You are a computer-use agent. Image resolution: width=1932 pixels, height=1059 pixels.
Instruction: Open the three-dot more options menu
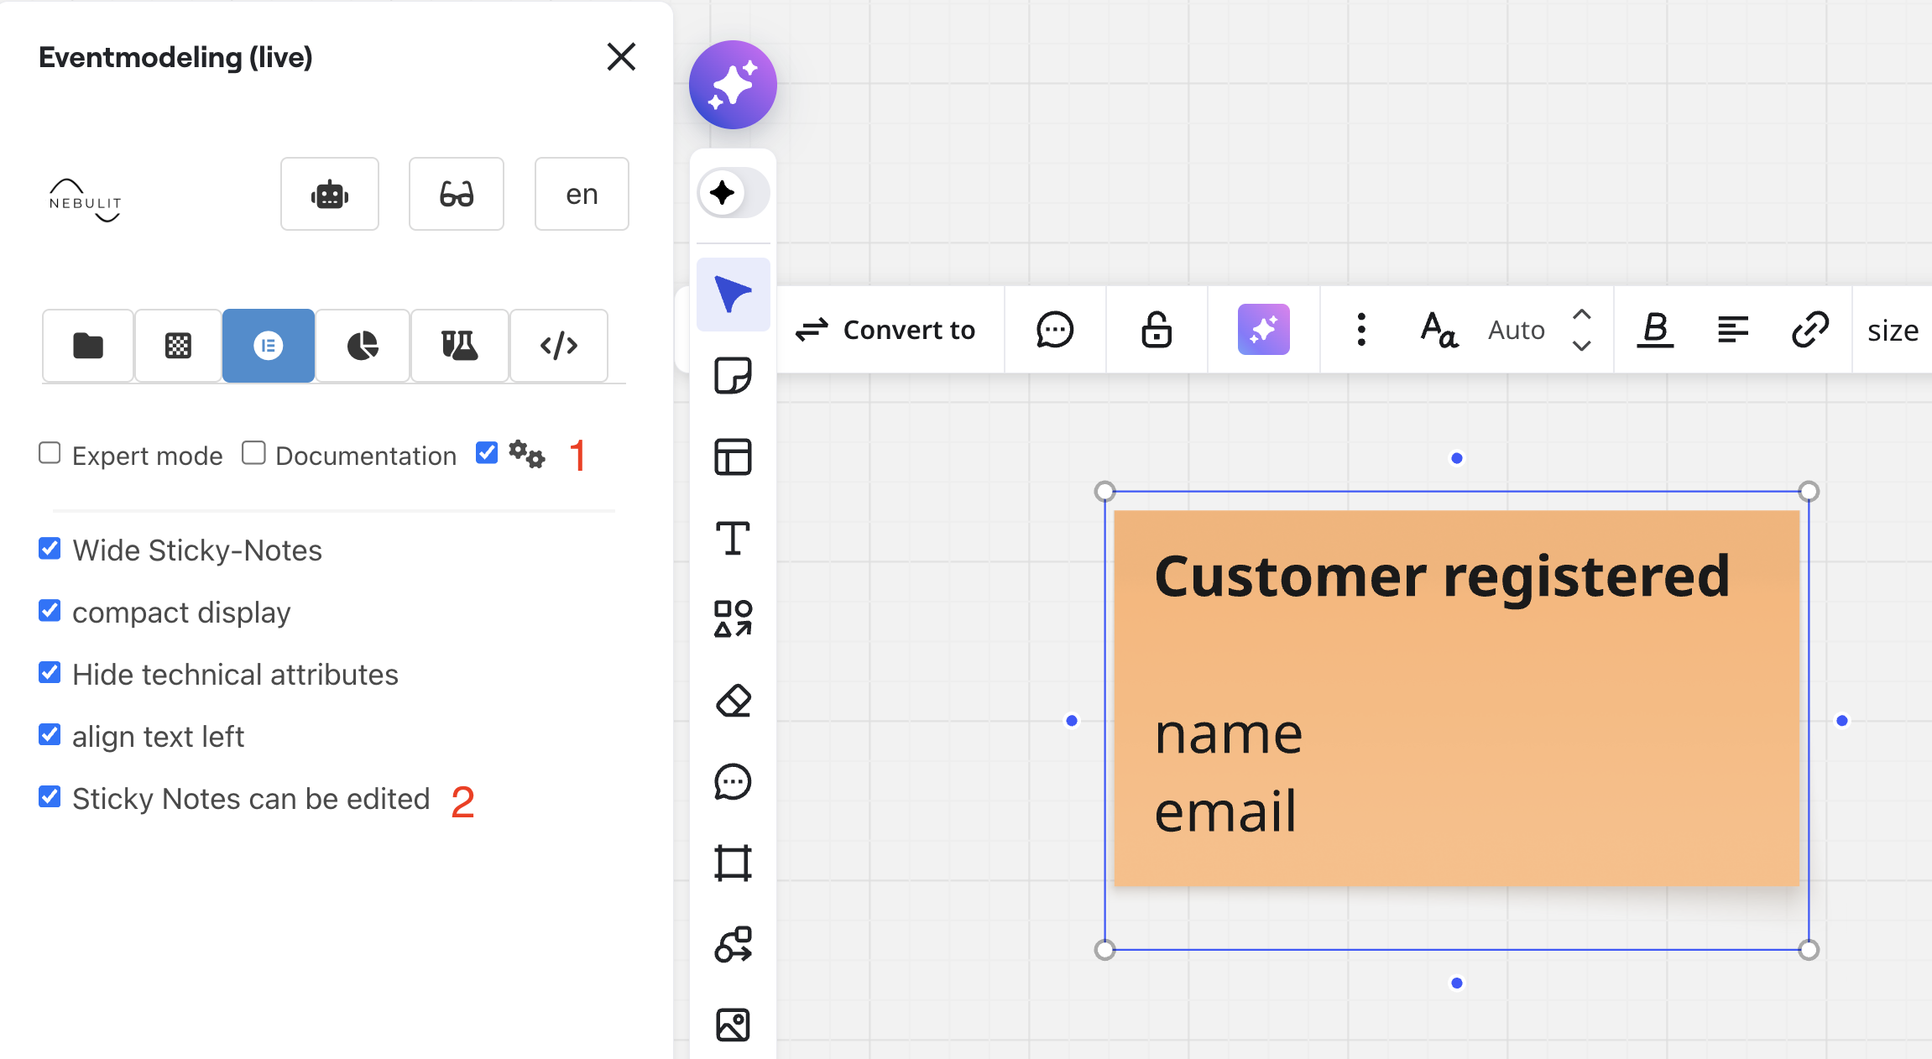tap(1361, 330)
